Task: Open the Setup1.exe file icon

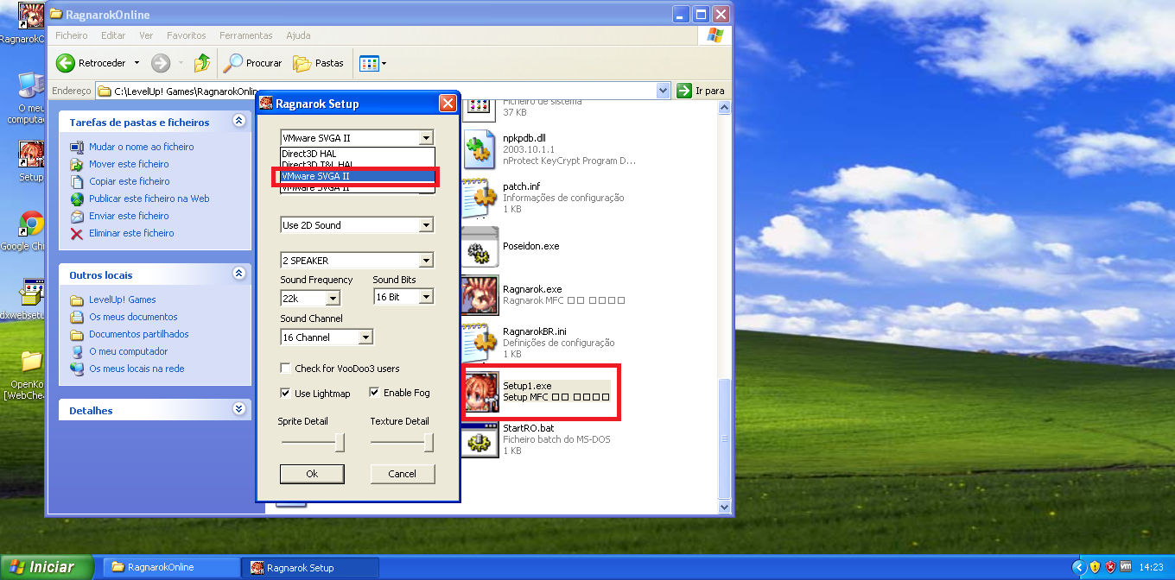Action: coord(480,392)
